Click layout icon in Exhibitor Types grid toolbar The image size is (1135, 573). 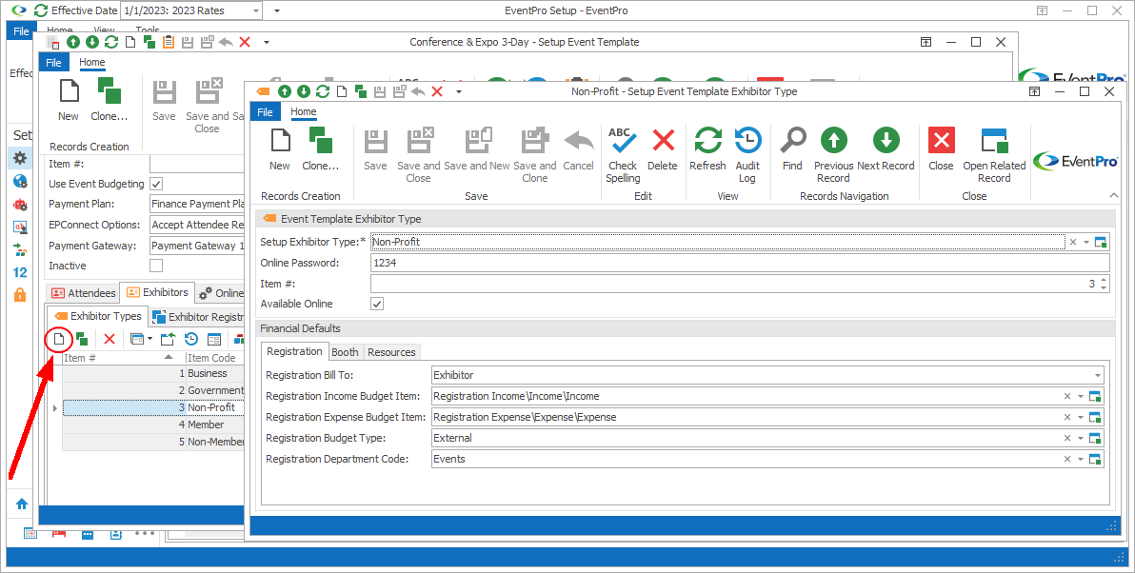[213, 339]
